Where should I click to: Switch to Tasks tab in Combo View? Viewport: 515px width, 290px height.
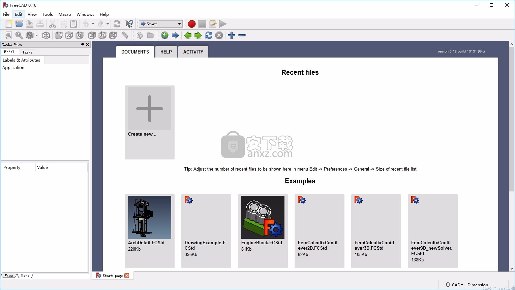(x=27, y=52)
